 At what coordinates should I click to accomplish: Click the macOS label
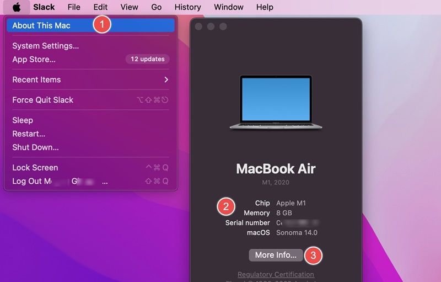258,233
